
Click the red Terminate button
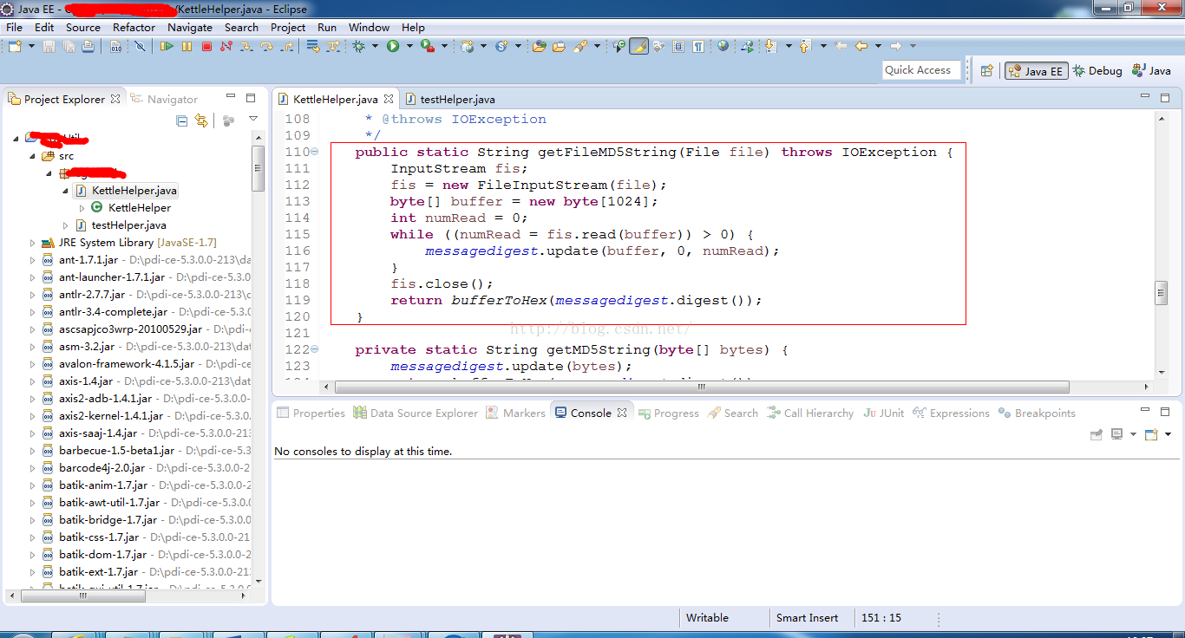(206, 46)
